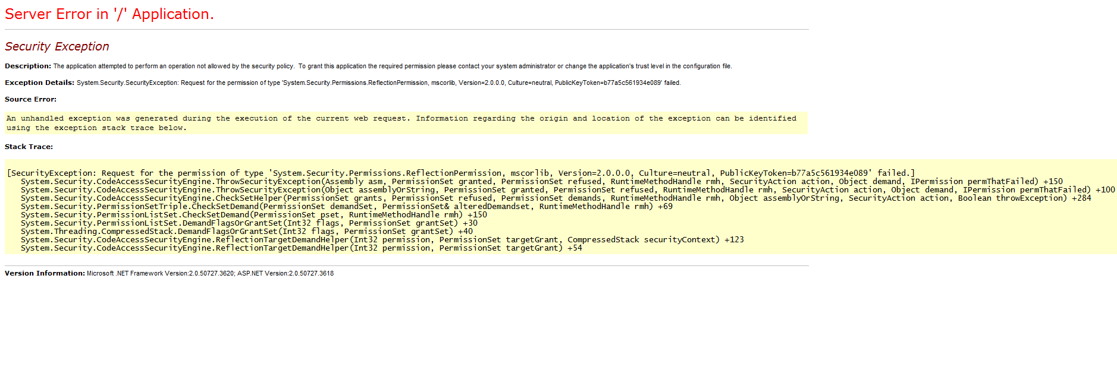Click the 'An unhandled exception was generated' message
Viewport: 1117px width, 386px height.
(401, 119)
